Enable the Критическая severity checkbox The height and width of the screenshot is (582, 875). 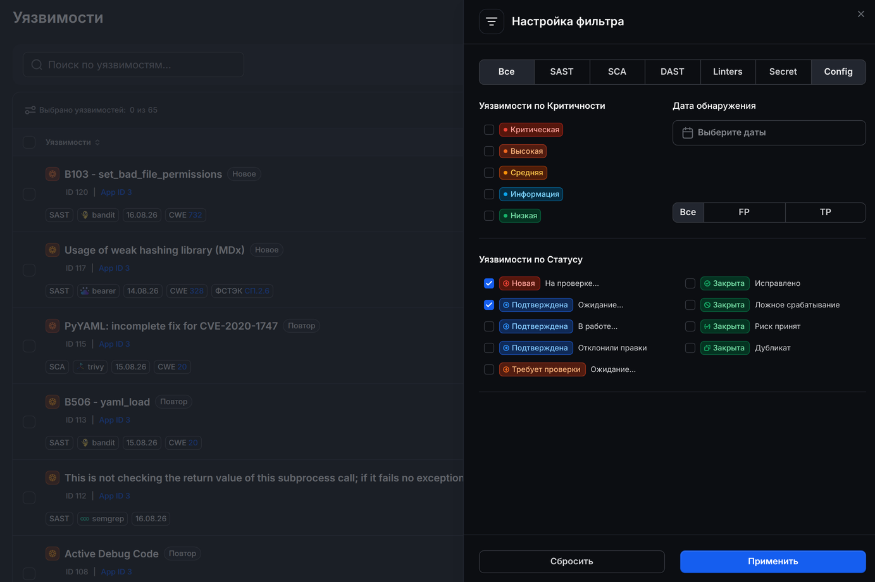489,130
